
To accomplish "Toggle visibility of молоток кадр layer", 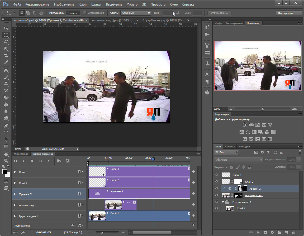I will (217, 195).
